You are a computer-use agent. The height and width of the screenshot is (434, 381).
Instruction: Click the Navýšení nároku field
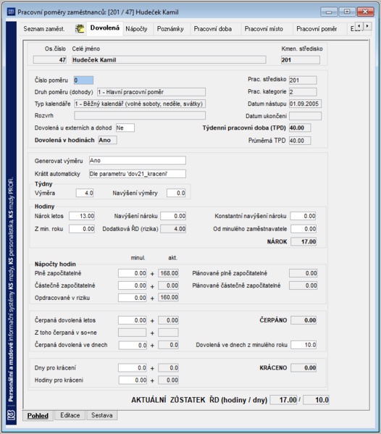[173, 216]
